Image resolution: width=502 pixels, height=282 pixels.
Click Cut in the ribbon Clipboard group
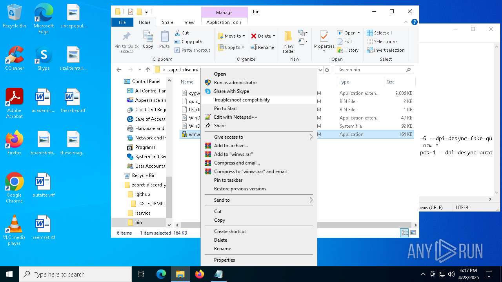(x=182, y=33)
